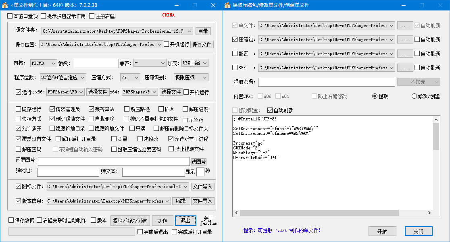Expand the 保存位置 path dropdown

(160, 44)
